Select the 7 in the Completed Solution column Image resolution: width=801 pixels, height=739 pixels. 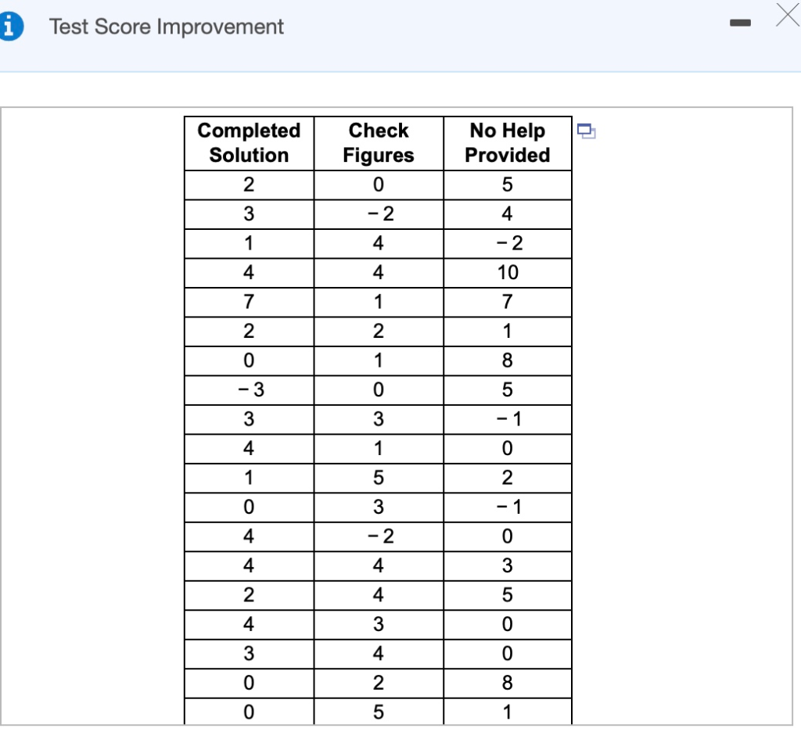[248, 302]
